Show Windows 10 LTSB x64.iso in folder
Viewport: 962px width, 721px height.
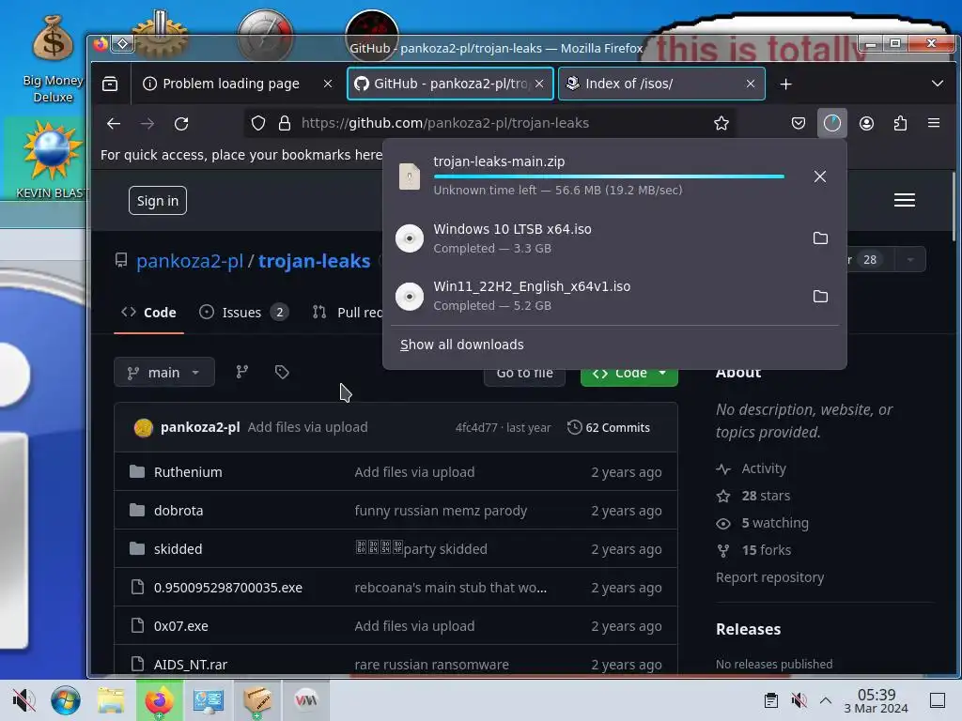point(820,238)
